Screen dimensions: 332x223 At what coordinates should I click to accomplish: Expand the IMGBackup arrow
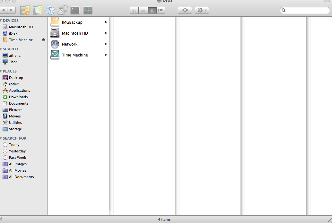point(106,22)
